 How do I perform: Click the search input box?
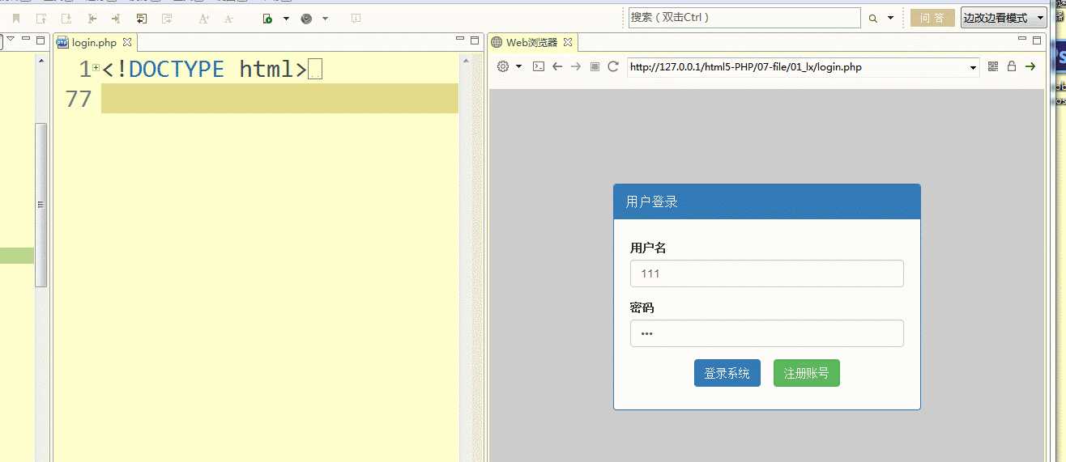744,18
